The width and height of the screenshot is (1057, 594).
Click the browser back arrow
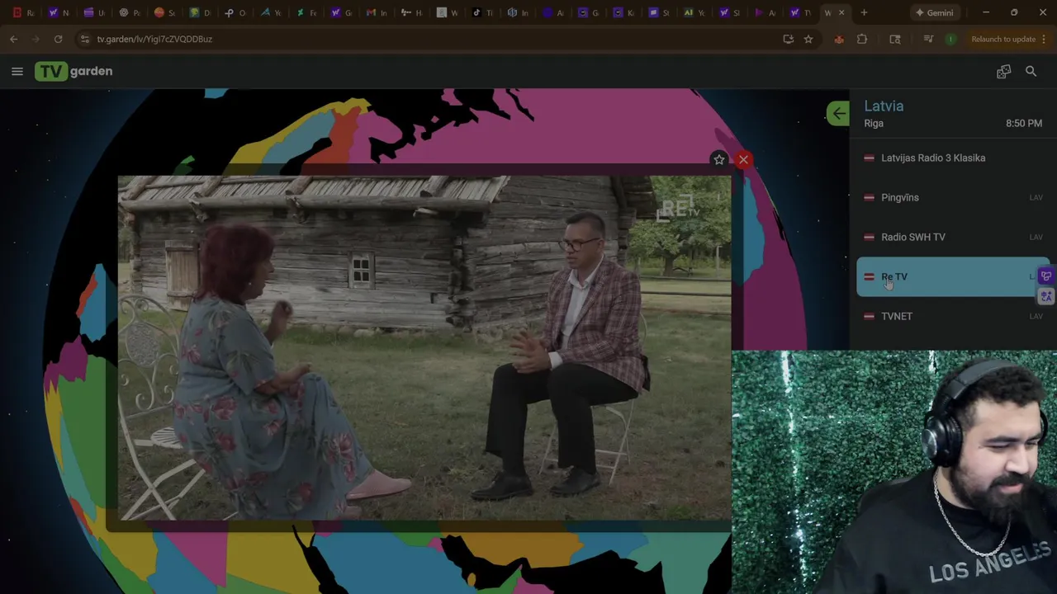[x=13, y=39]
